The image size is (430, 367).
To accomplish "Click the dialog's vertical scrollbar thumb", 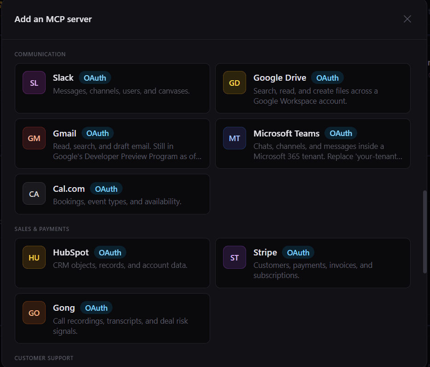I will (425, 232).
